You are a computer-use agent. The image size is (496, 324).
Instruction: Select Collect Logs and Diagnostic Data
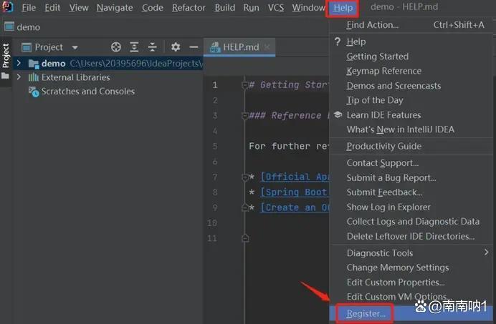click(x=411, y=222)
